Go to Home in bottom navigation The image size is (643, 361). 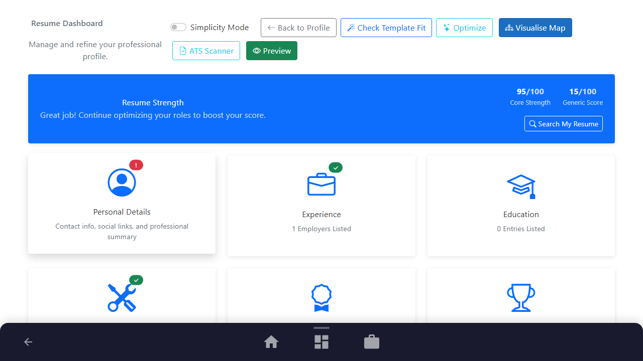pos(271,342)
